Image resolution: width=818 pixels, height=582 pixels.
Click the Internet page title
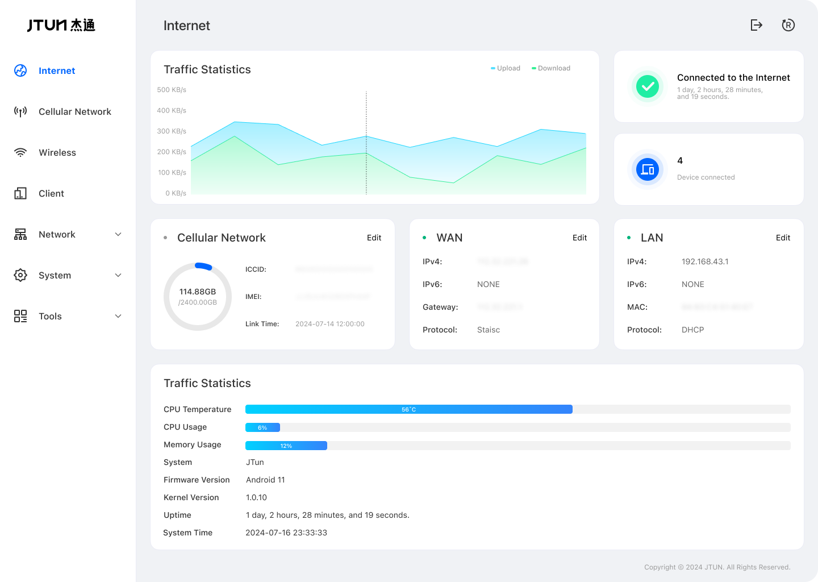(x=186, y=26)
